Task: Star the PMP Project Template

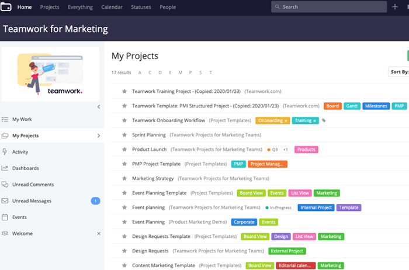Action: 124,164
